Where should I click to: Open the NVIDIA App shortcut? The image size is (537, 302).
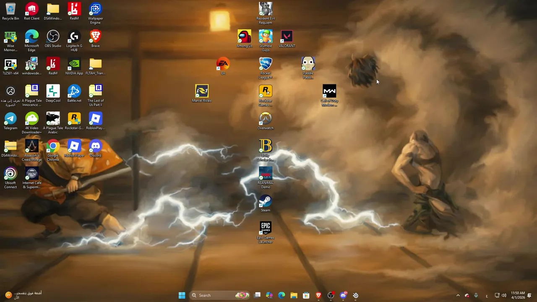74,66
